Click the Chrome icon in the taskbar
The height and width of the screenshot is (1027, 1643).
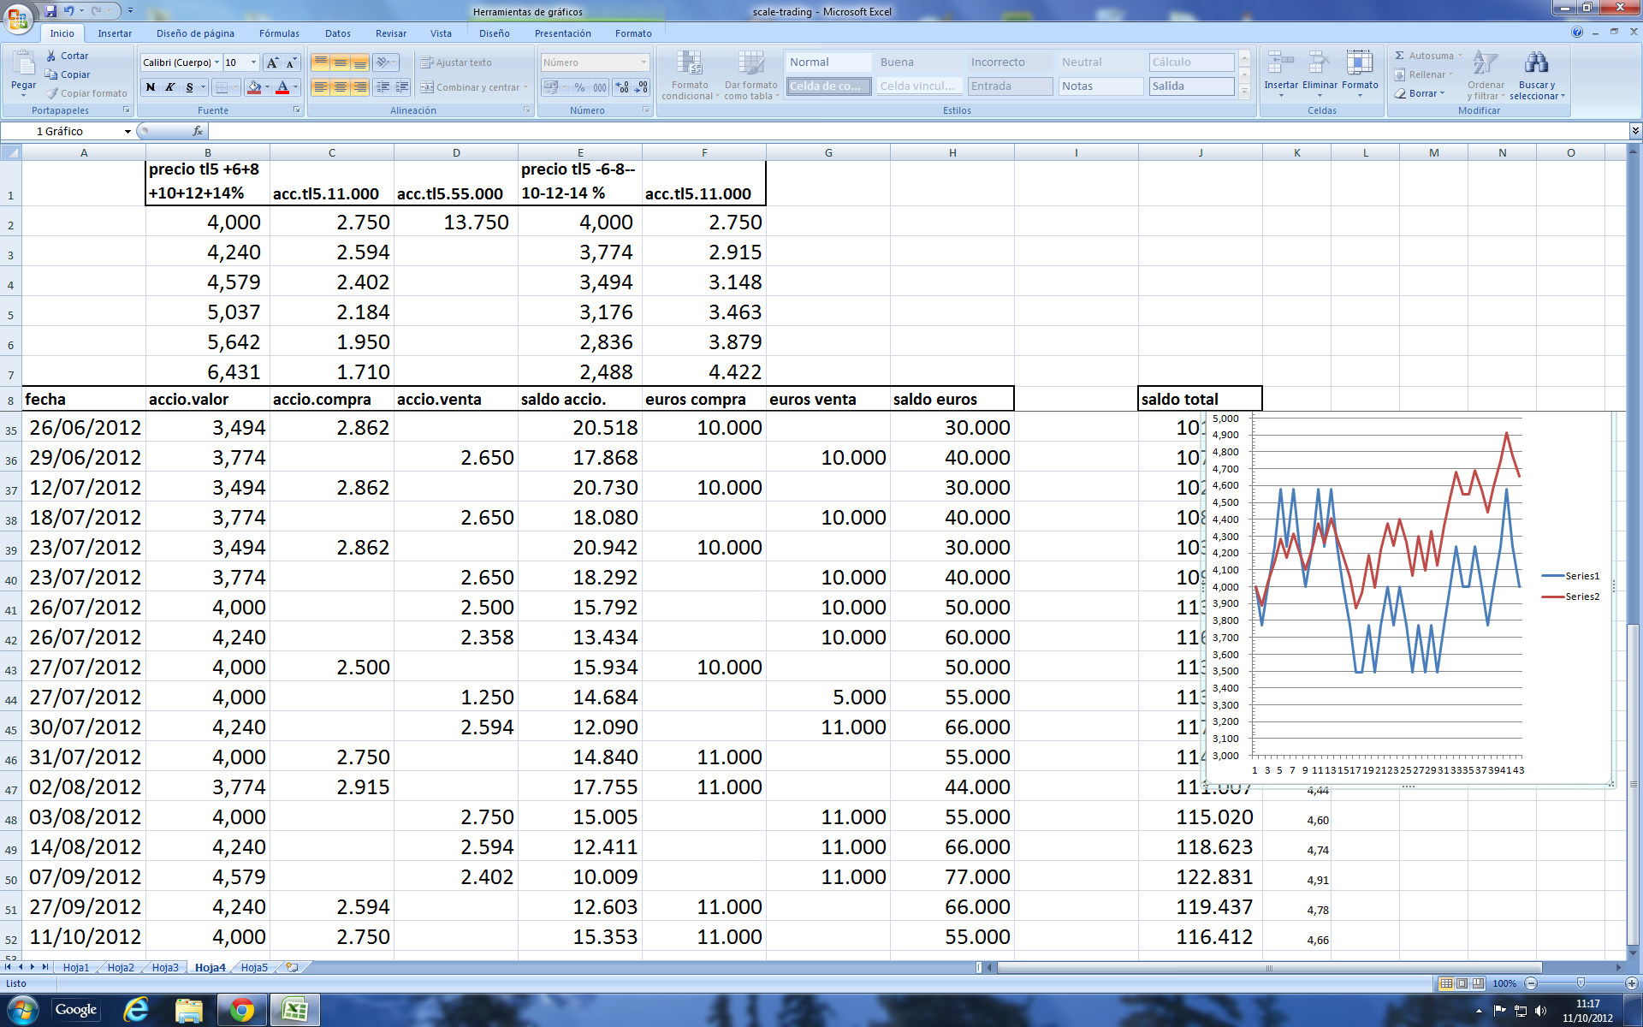(x=242, y=1011)
